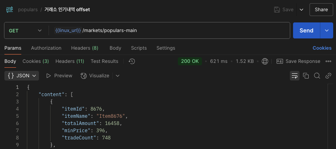This screenshot has height=149, width=336.
Task: Click the Save floppy disk icon
Action: 277,10
